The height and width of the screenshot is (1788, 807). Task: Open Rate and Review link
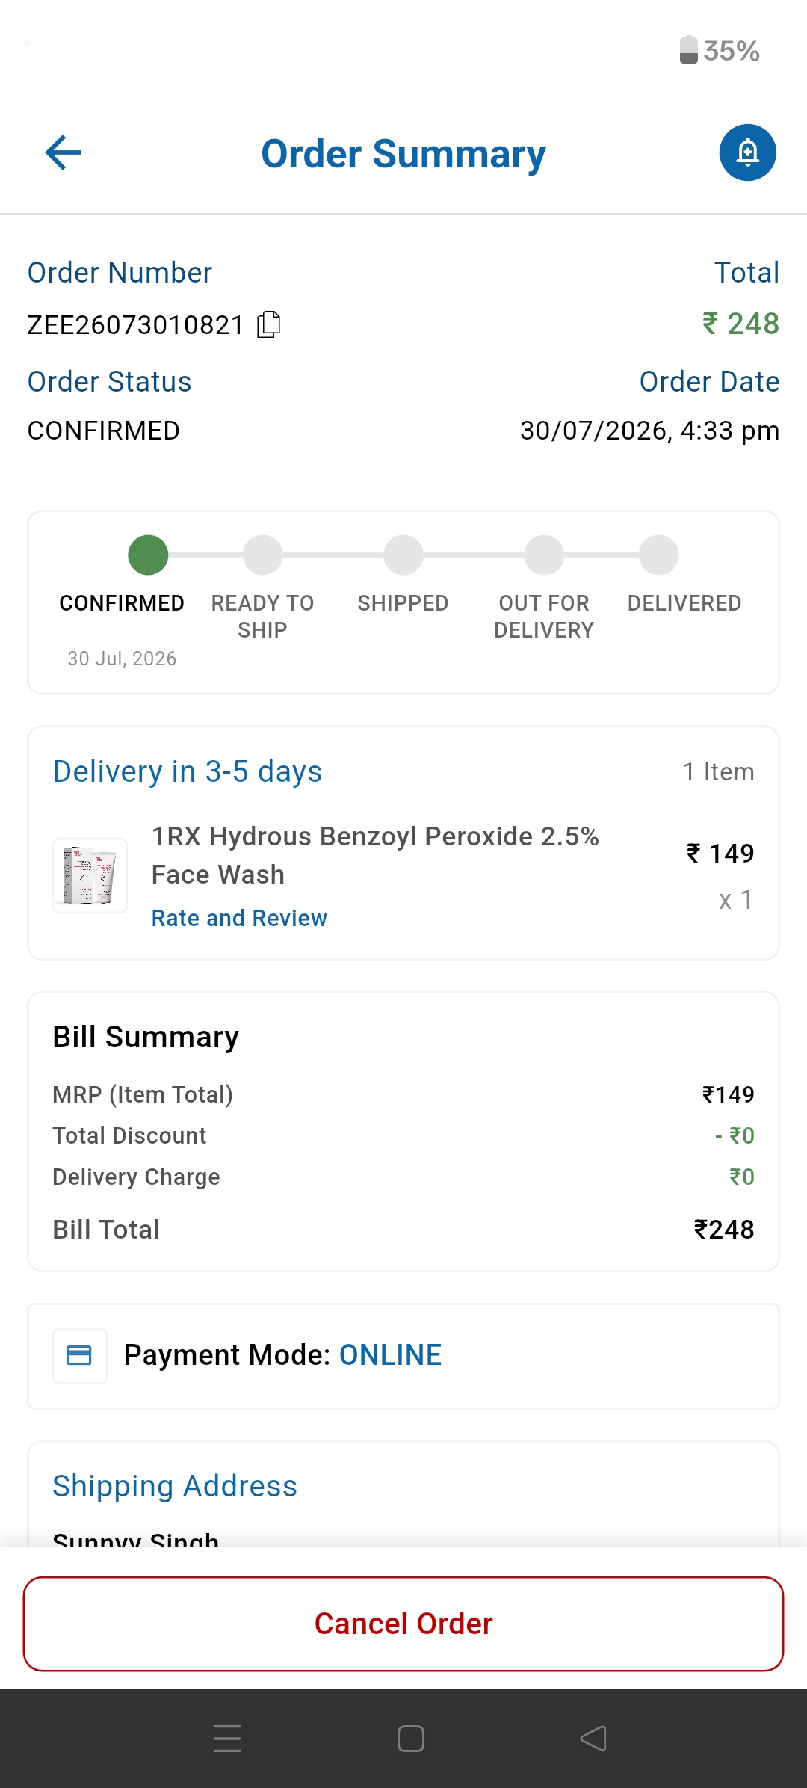pos(239,918)
